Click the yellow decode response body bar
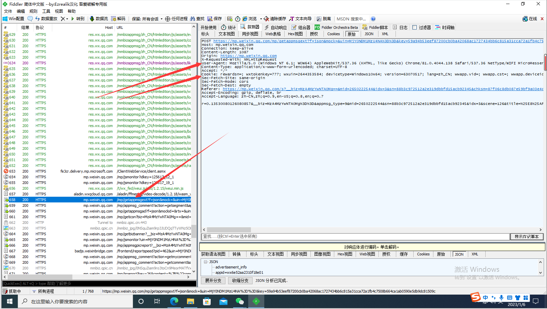 (372, 247)
